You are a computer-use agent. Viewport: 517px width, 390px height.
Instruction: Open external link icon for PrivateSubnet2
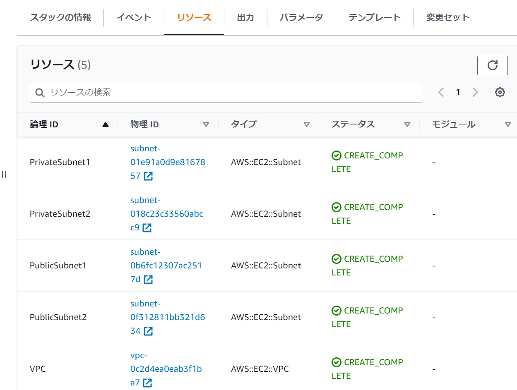(147, 228)
